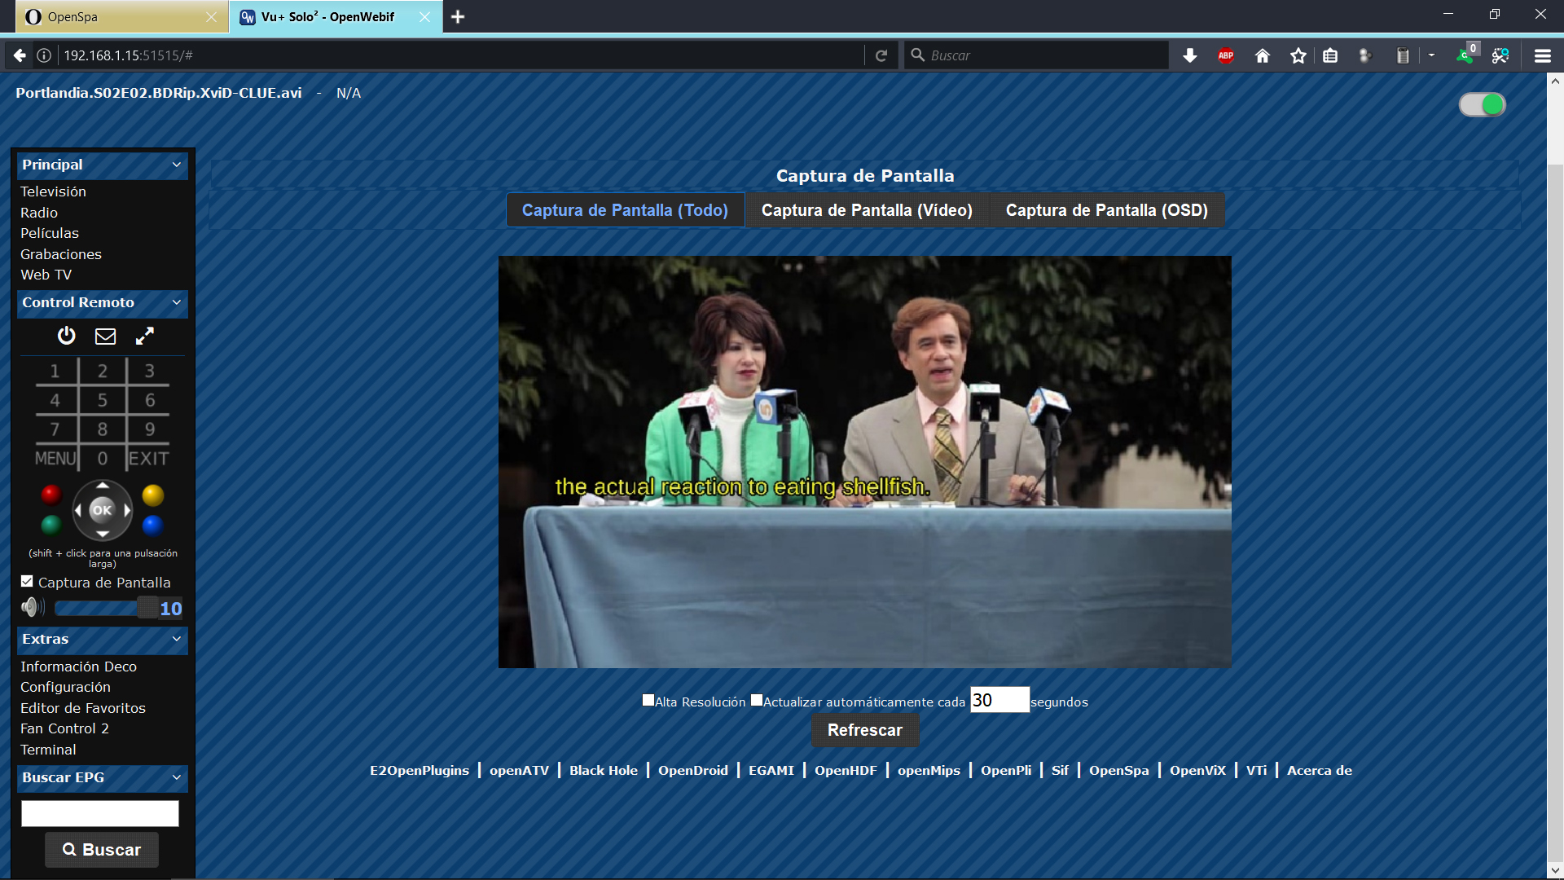Click the captured screenshot image
1564x880 pixels.
click(x=865, y=462)
